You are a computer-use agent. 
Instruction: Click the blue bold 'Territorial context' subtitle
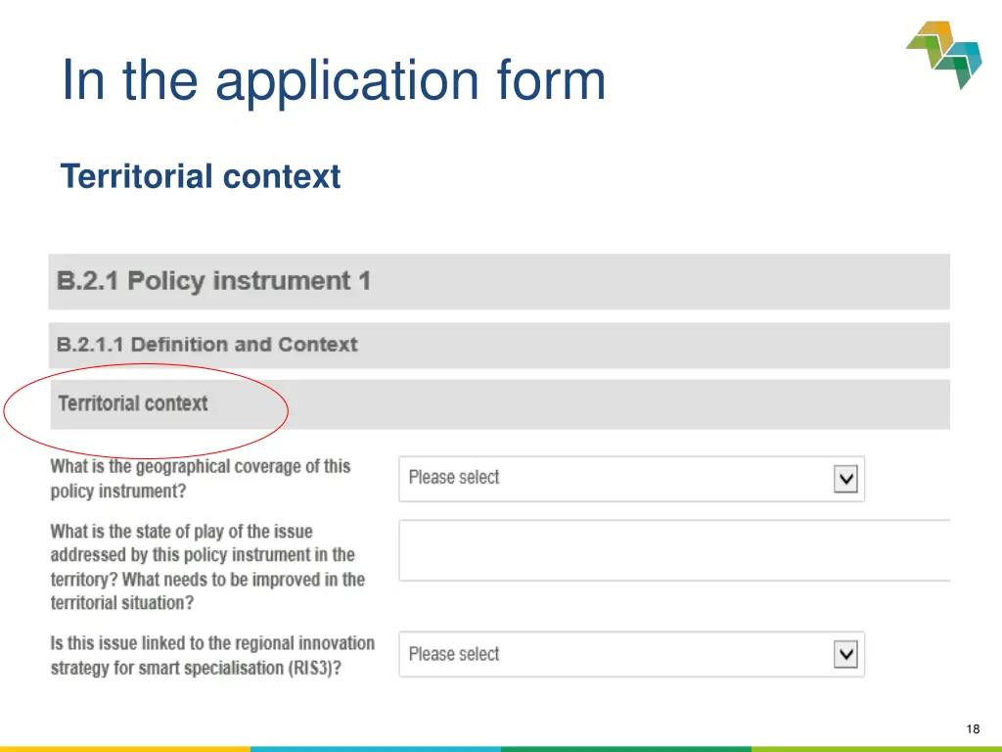point(201,176)
